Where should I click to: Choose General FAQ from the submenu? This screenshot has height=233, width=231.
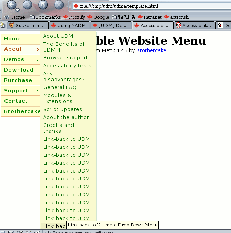60,87
